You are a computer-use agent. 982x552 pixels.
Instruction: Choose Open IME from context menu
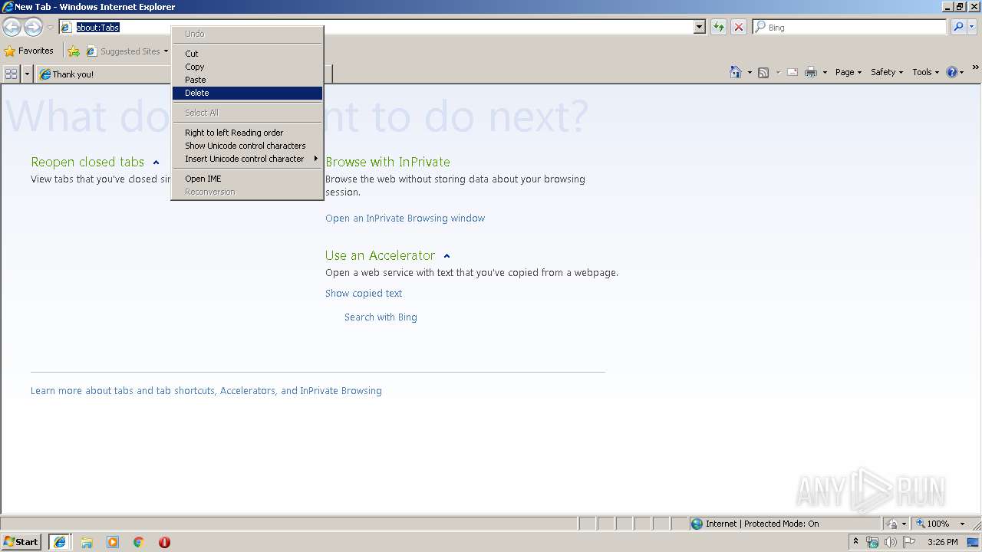pyautogui.click(x=247, y=179)
